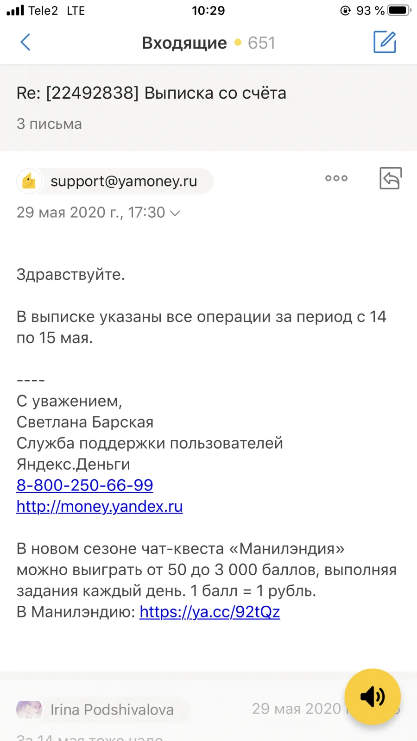417x741 pixels.
Task: Open sender chip support@yamoney.ru
Action: (115, 181)
